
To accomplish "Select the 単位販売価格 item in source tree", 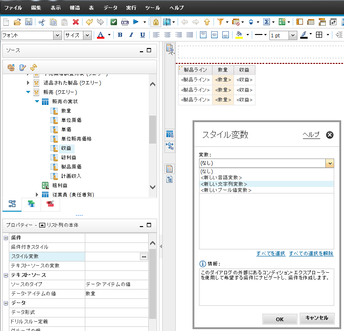I will click(76, 139).
